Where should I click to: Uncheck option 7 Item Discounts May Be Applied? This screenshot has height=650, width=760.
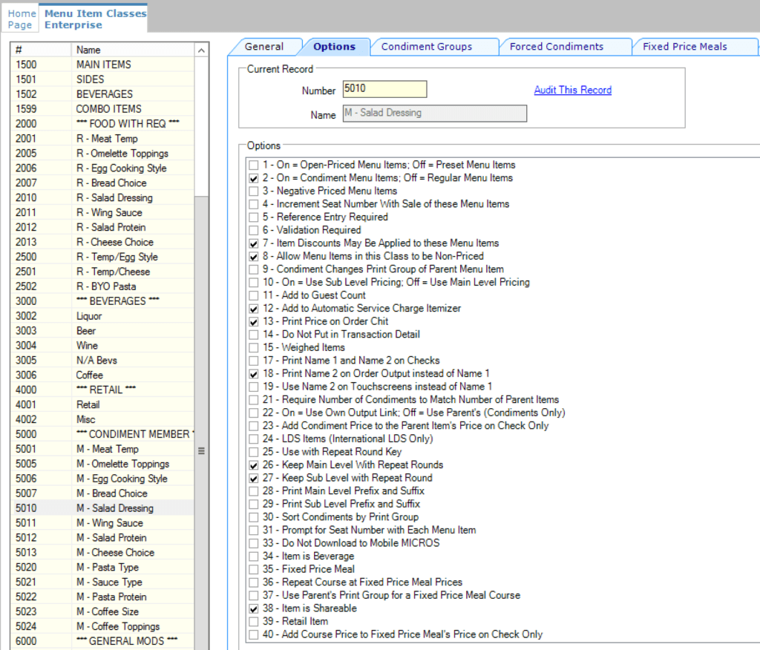(x=254, y=243)
